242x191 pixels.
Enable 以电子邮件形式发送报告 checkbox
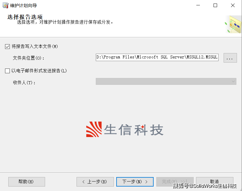tap(7, 71)
